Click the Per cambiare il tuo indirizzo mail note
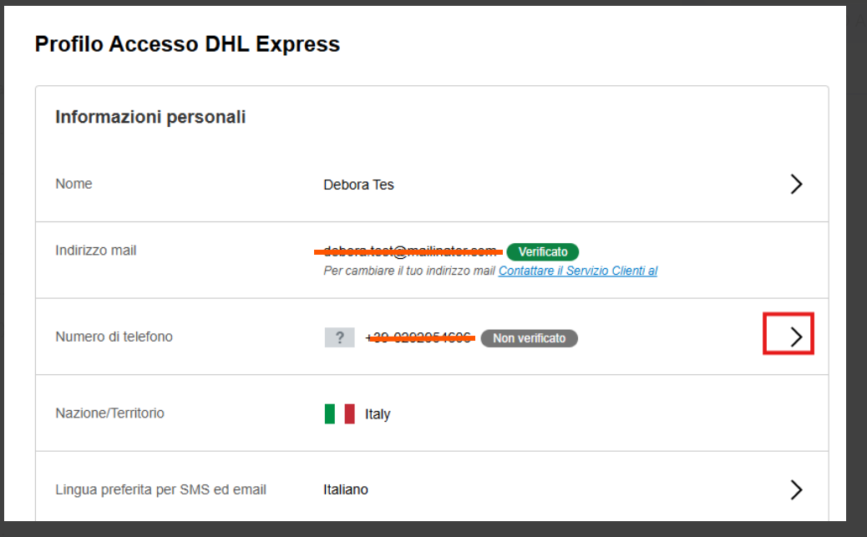The image size is (867, 537). (409, 271)
